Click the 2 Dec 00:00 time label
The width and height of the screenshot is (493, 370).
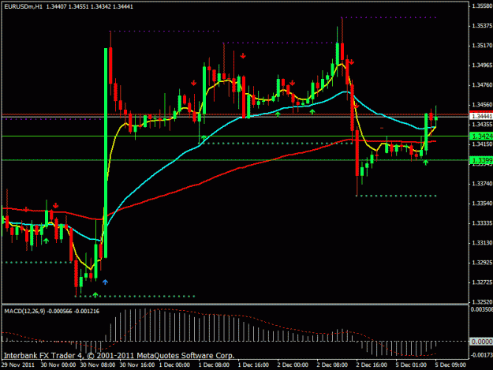(x=293, y=365)
